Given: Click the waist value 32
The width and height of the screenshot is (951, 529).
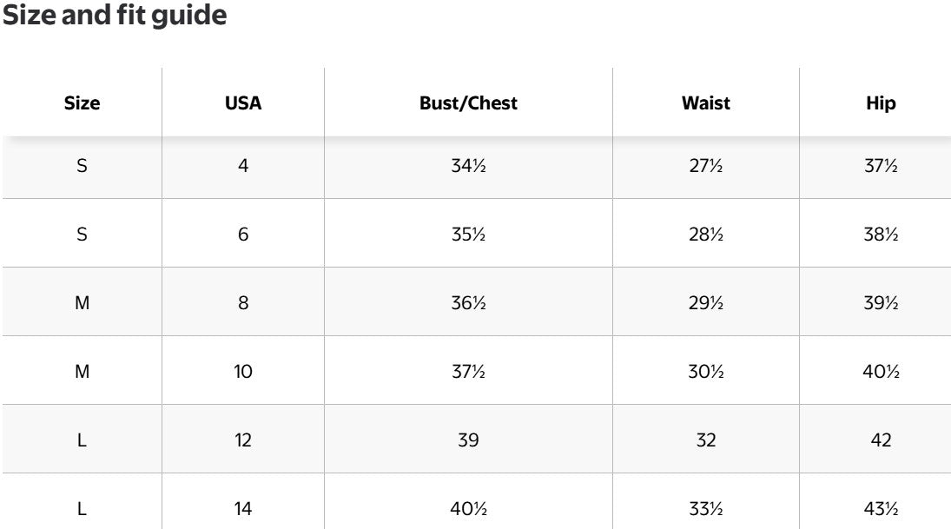Looking at the screenshot, I should 706,440.
